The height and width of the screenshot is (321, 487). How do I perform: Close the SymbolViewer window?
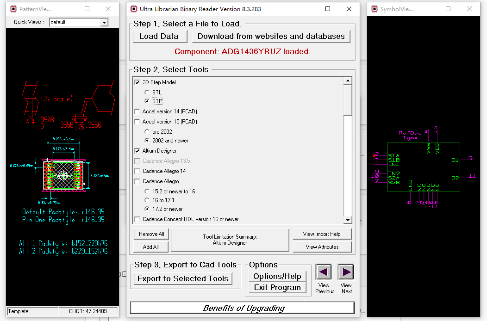point(469,9)
